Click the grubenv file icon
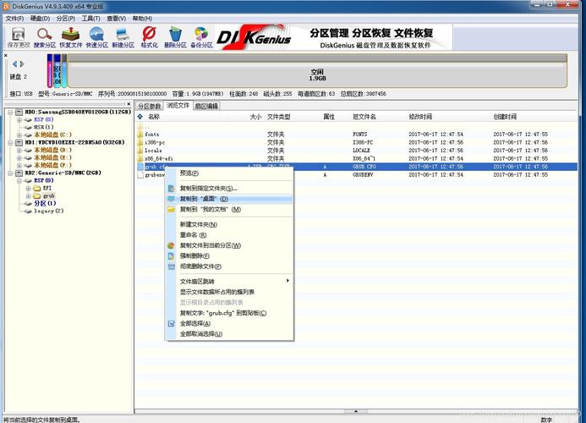 (140, 174)
